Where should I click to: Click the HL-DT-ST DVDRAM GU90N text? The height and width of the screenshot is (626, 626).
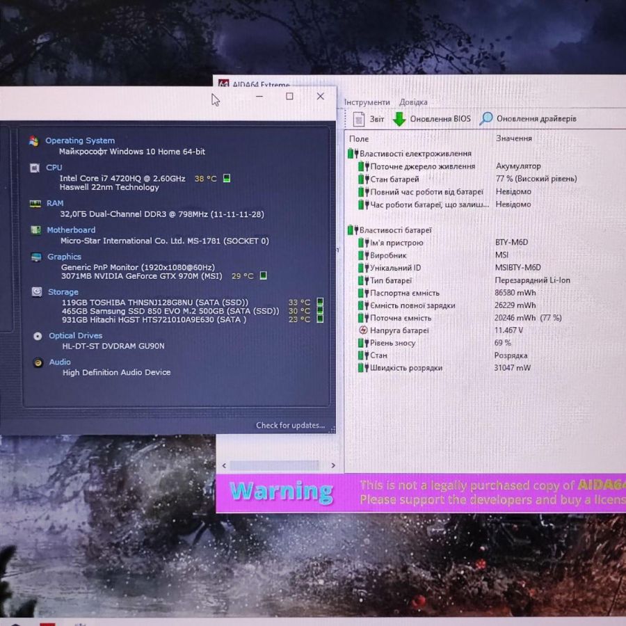click(113, 346)
